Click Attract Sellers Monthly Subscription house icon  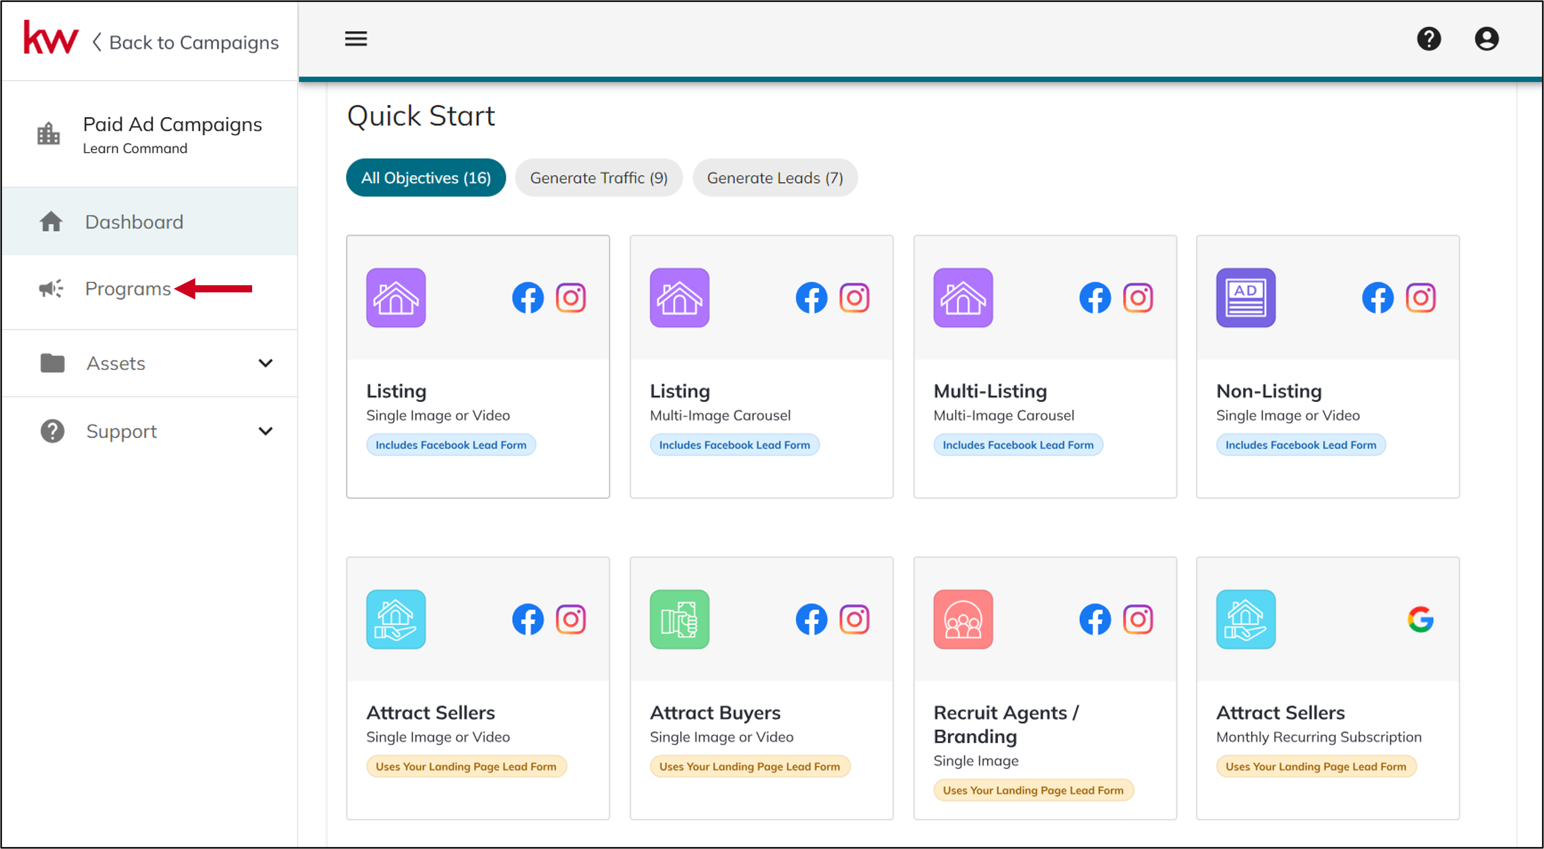pyautogui.click(x=1246, y=619)
